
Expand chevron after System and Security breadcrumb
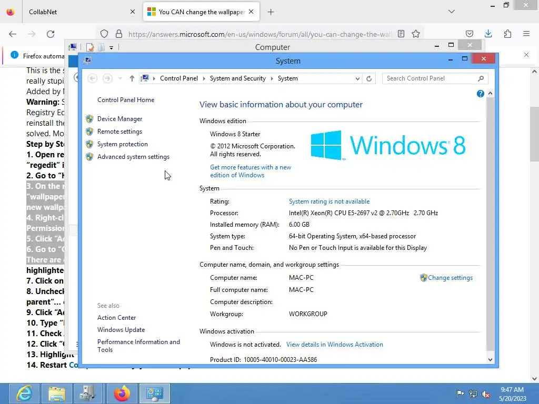tap(272, 79)
